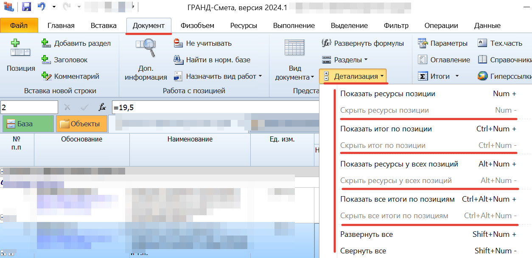Open the Ресурсы tab
The image size is (532, 258).
click(244, 25)
